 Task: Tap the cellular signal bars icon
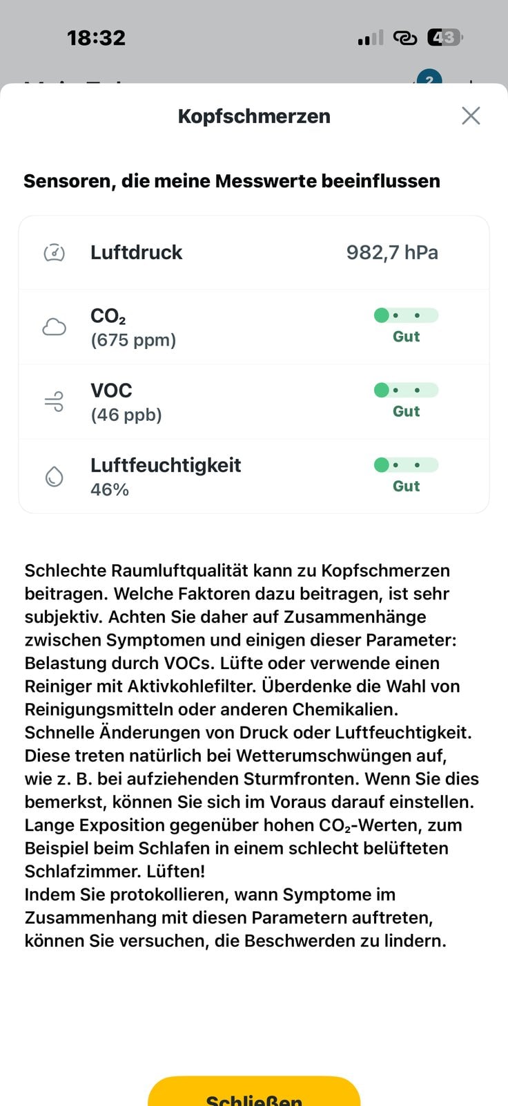370,38
